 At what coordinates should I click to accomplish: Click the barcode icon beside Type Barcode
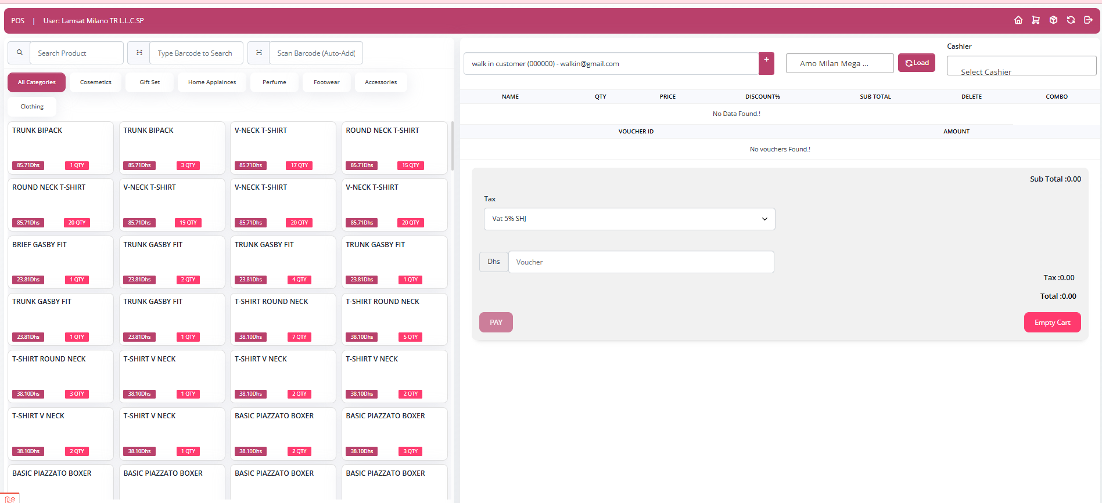coord(139,53)
